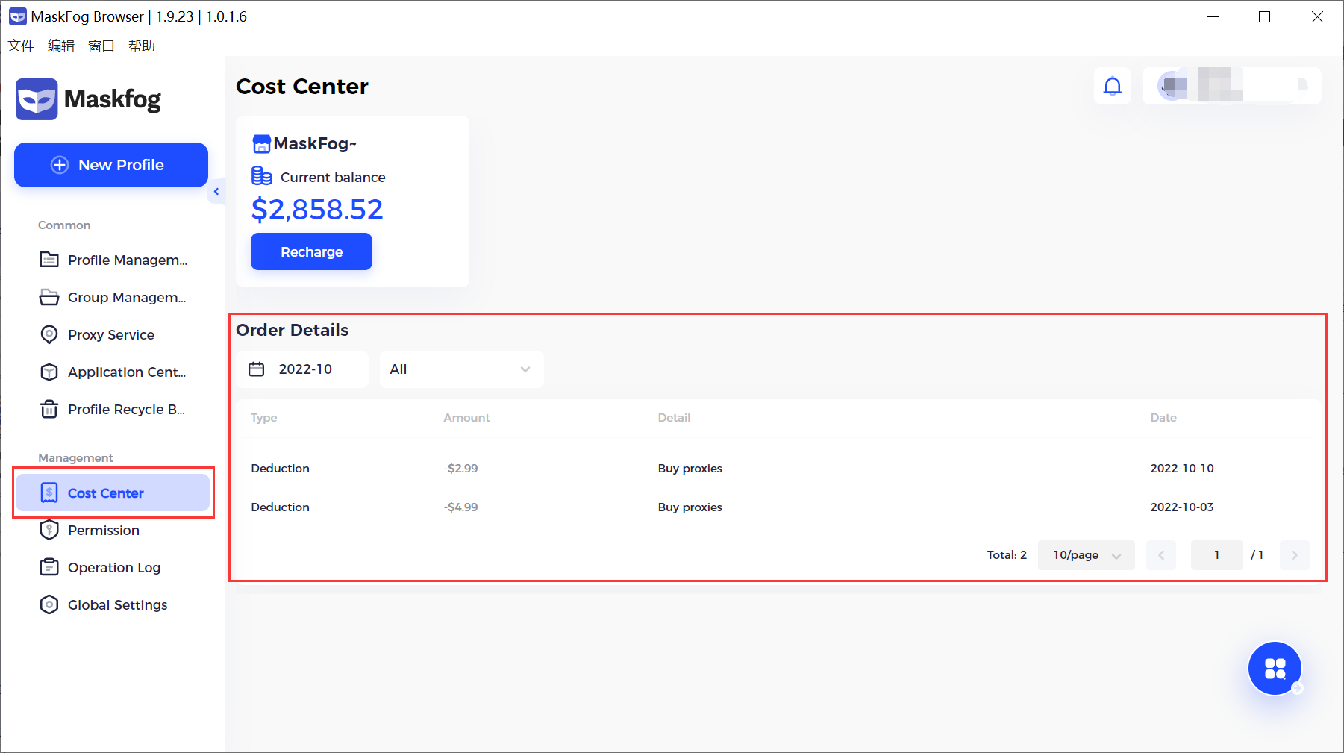Click the Maskfog mask logo icon
The height and width of the screenshot is (753, 1344).
click(x=37, y=99)
